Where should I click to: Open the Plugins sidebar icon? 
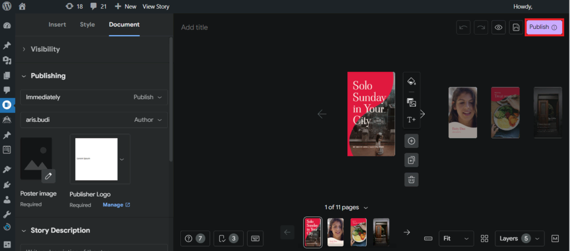tap(7, 185)
